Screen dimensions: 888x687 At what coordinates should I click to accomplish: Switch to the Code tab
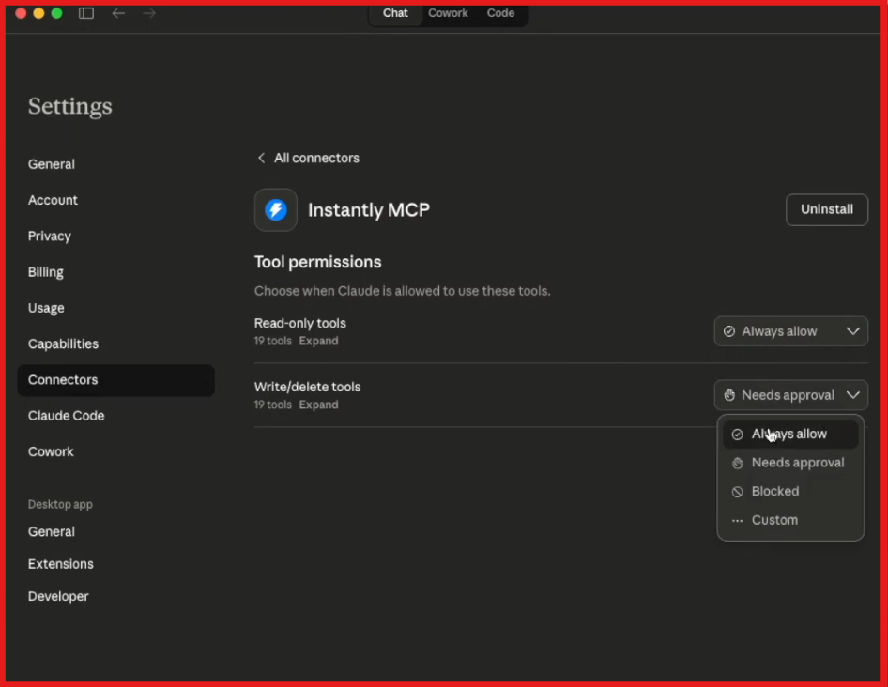(x=500, y=13)
